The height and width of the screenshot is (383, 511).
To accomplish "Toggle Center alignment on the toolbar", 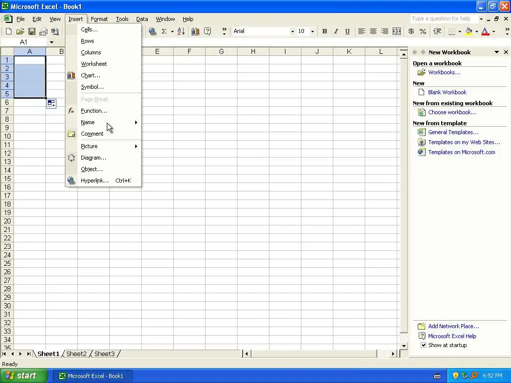I will 373,31.
